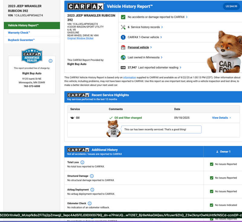The image size is (242, 222).
Task: Click the odometer icon next to 27,947
Action: pyautogui.click(x=123, y=68)
